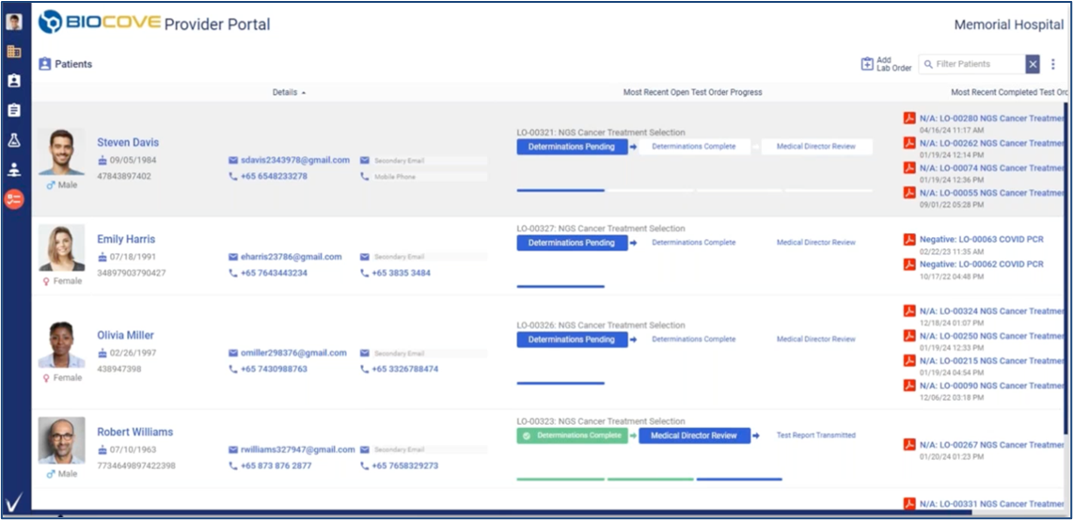Click Emily Harris's email address link
Viewport: 1073px width, 520px height.
[289, 257]
